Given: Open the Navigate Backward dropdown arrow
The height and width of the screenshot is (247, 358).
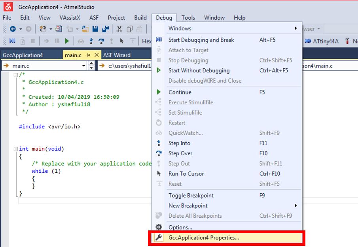Looking at the screenshot, I should click(21, 29).
